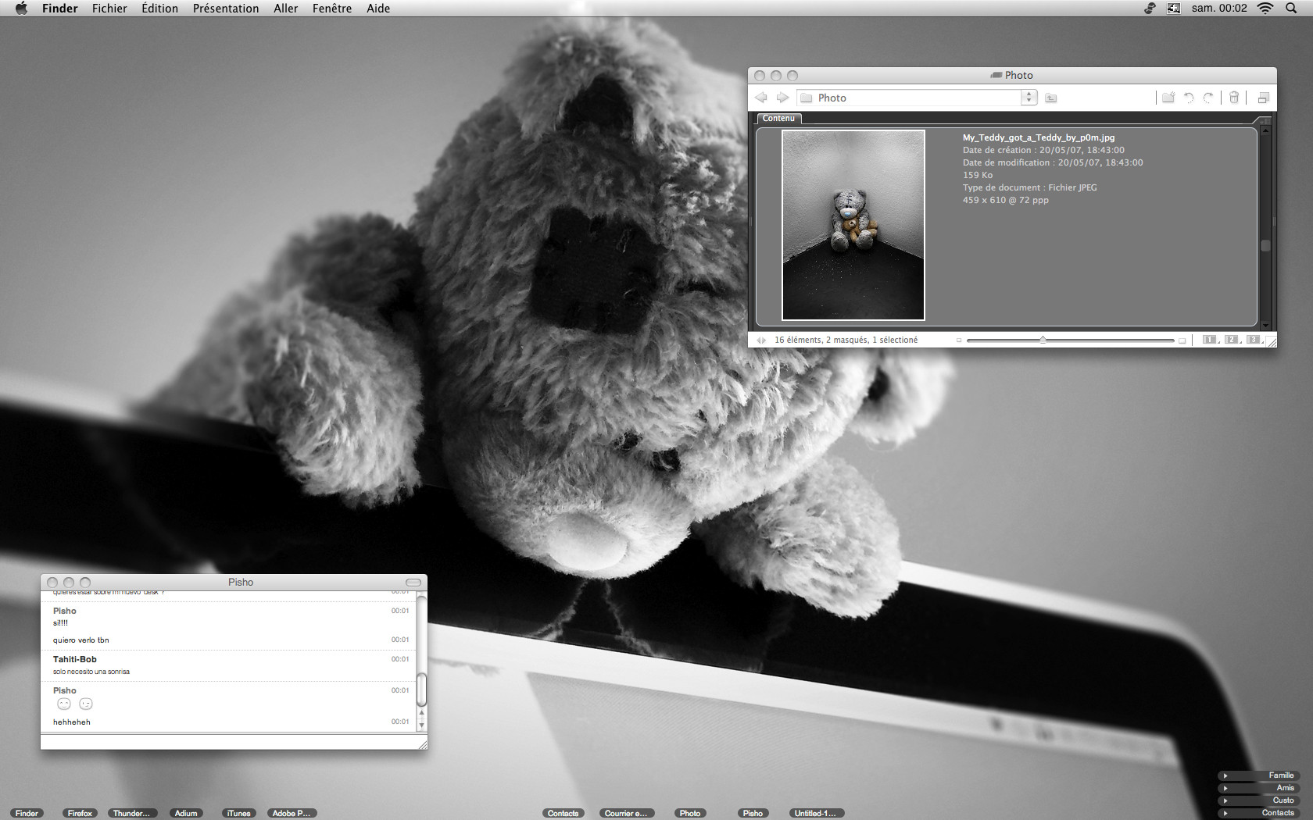Go forward in the Photo browser window
The height and width of the screenshot is (820, 1313).
(x=782, y=98)
